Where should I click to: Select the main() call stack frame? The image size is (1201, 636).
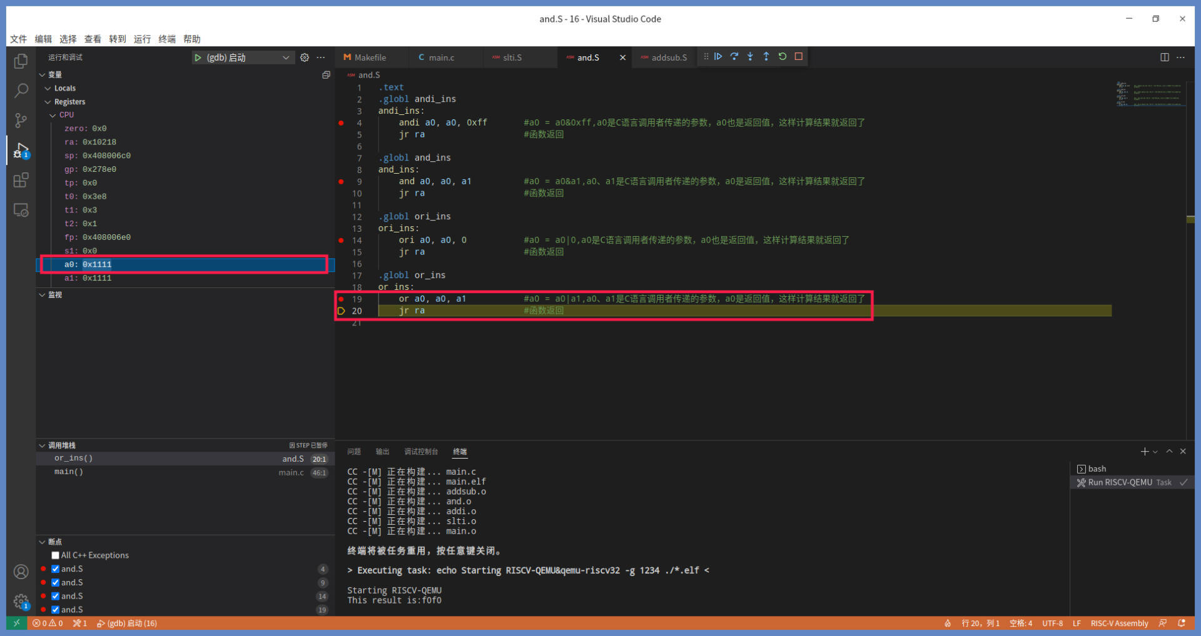[69, 472]
